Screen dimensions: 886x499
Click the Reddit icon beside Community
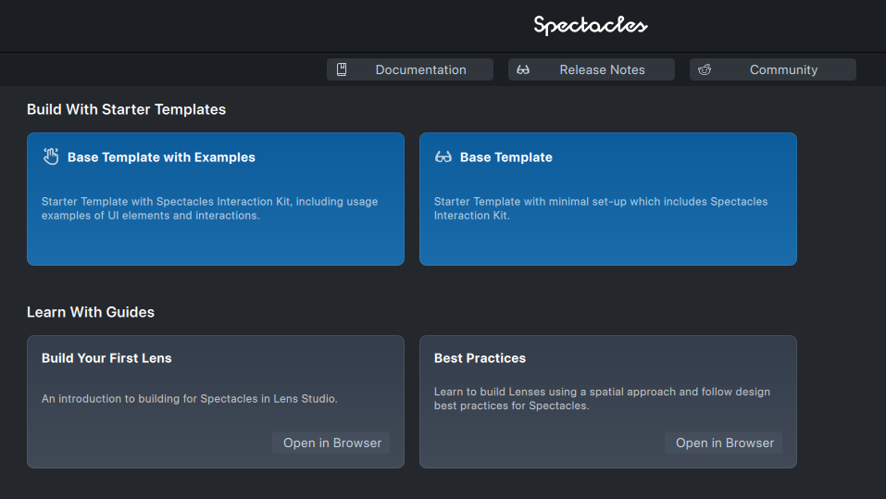pos(704,69)
